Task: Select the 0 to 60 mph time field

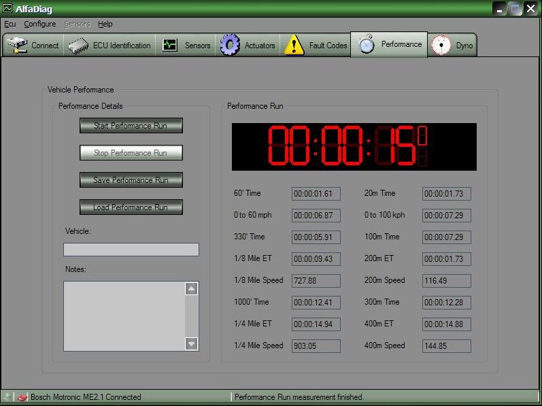Action: point(316,216)
